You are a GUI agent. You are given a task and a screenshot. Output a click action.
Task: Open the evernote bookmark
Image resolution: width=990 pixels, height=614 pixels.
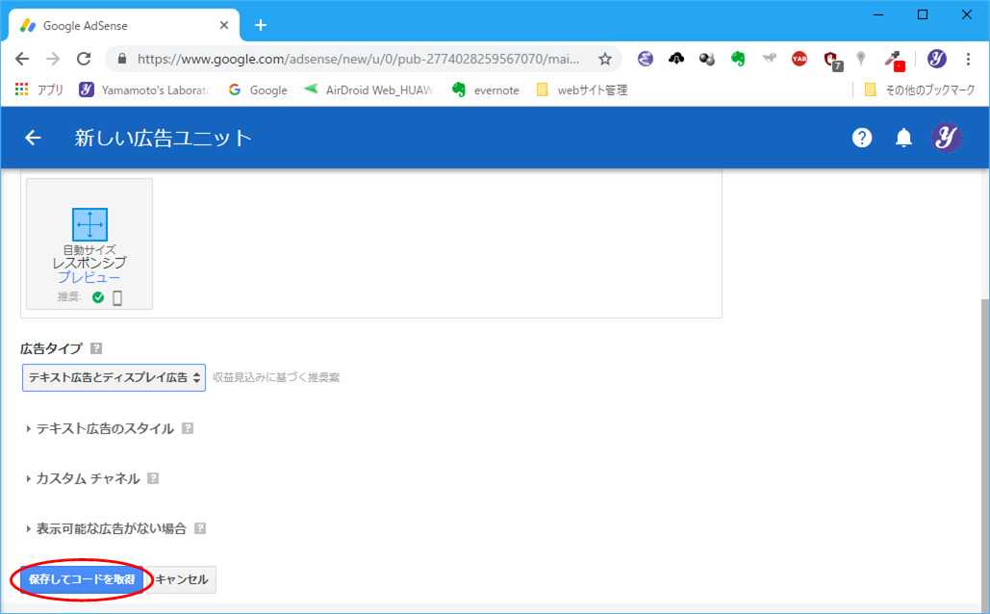tap(486, 90)
